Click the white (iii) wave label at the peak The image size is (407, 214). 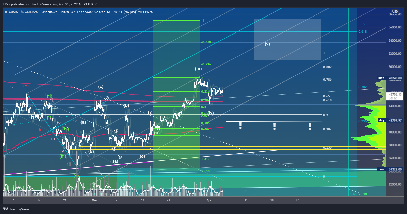198,69
